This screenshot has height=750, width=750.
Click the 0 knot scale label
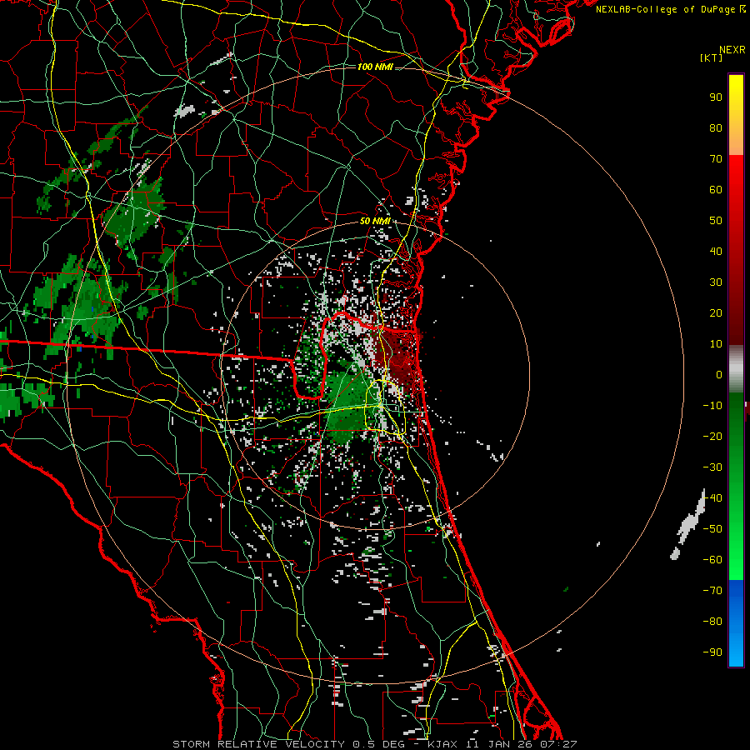[719, 374]
